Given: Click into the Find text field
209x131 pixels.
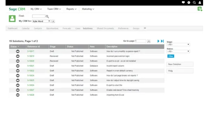Looking at the screenshot, I should tap(39, 16).
